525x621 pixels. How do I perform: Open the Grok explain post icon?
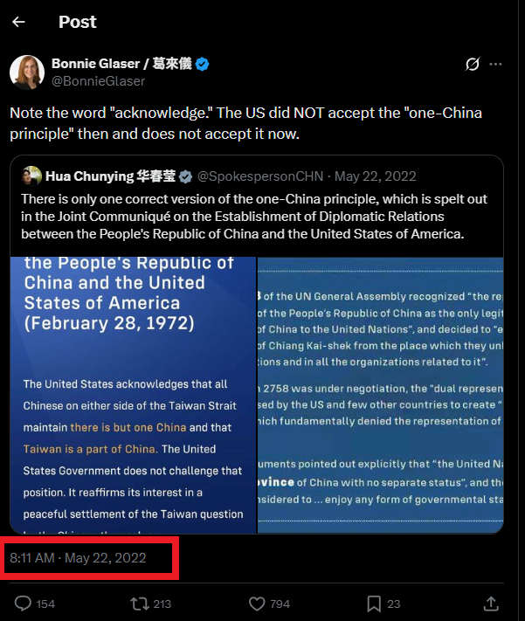473,64
